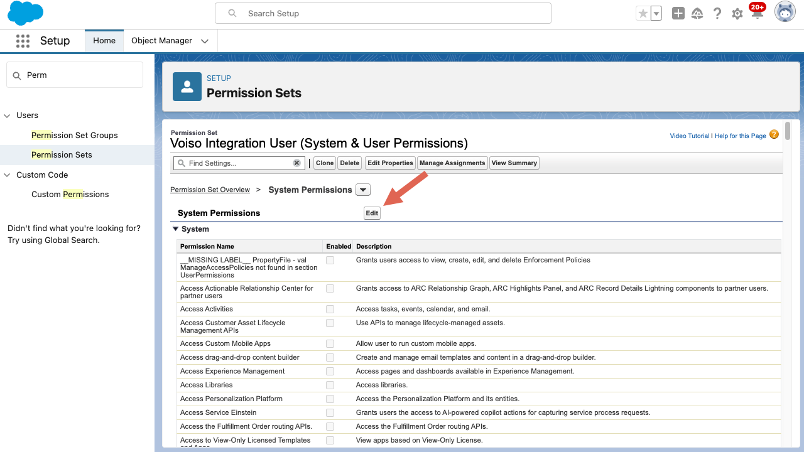The image size is (804, 452).
Task: Click the orange help question icon
Action: pyautogui.click(x=774, y=134)
